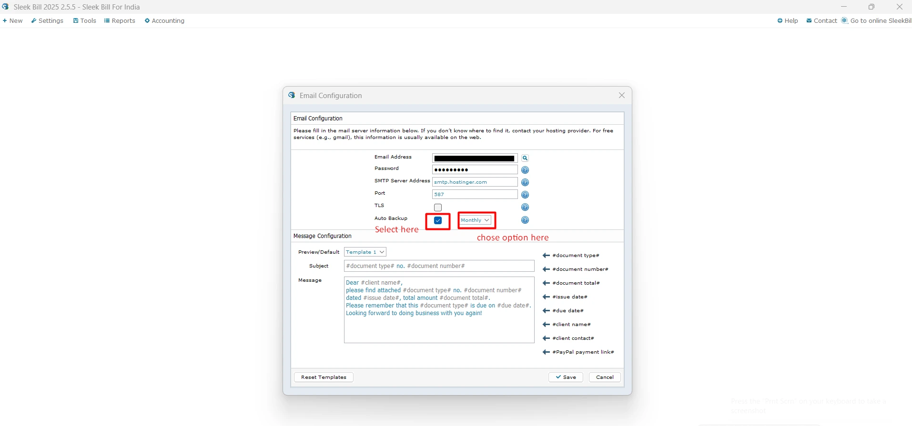Click help icon beside SMTP Server Address
Screen dimensions: 912x426
point(525,182)
